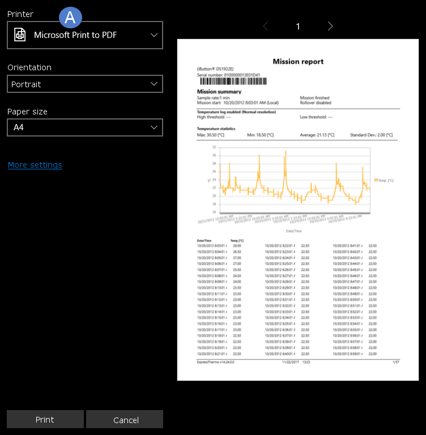The image size is (426, 435).
Task: Click the '1/57' page count in footer
Action: click(396, 362)
